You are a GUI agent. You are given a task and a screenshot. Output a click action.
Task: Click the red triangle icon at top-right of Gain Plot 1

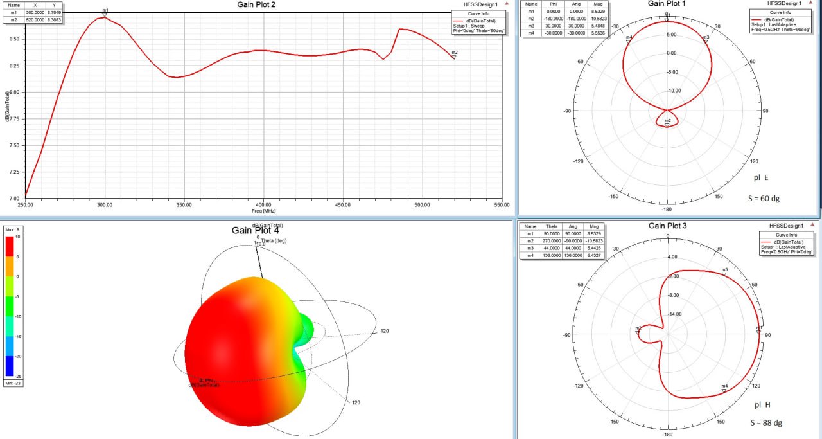(x=811, y=3)
